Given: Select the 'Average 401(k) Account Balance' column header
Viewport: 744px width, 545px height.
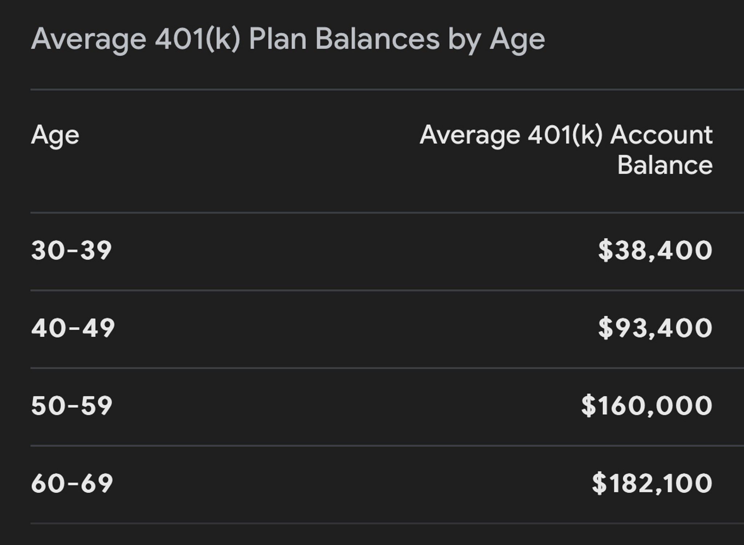Looking at the screenshot, I should coord(566,150).
